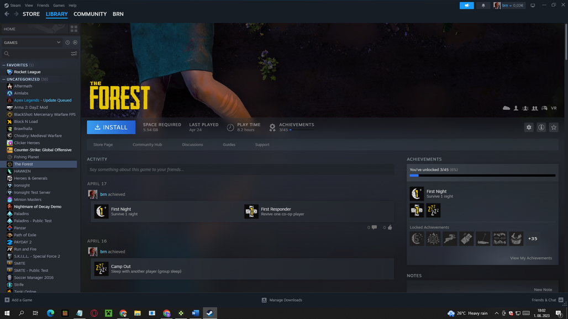Click the main page vertical scrollbar

[566, 41]
